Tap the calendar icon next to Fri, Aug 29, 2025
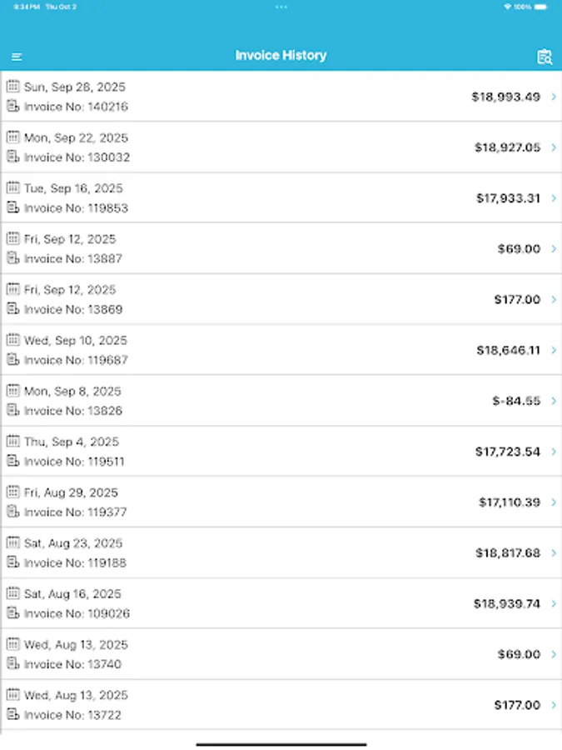Viewport: 562px width, 750px height. 12,492
